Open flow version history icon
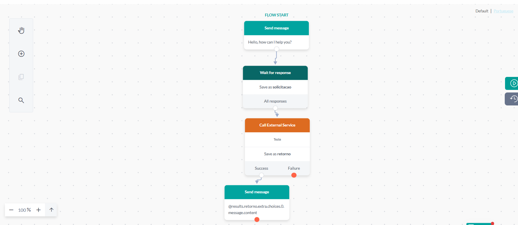This screenshot has height=225, width=518. point(513,99)
